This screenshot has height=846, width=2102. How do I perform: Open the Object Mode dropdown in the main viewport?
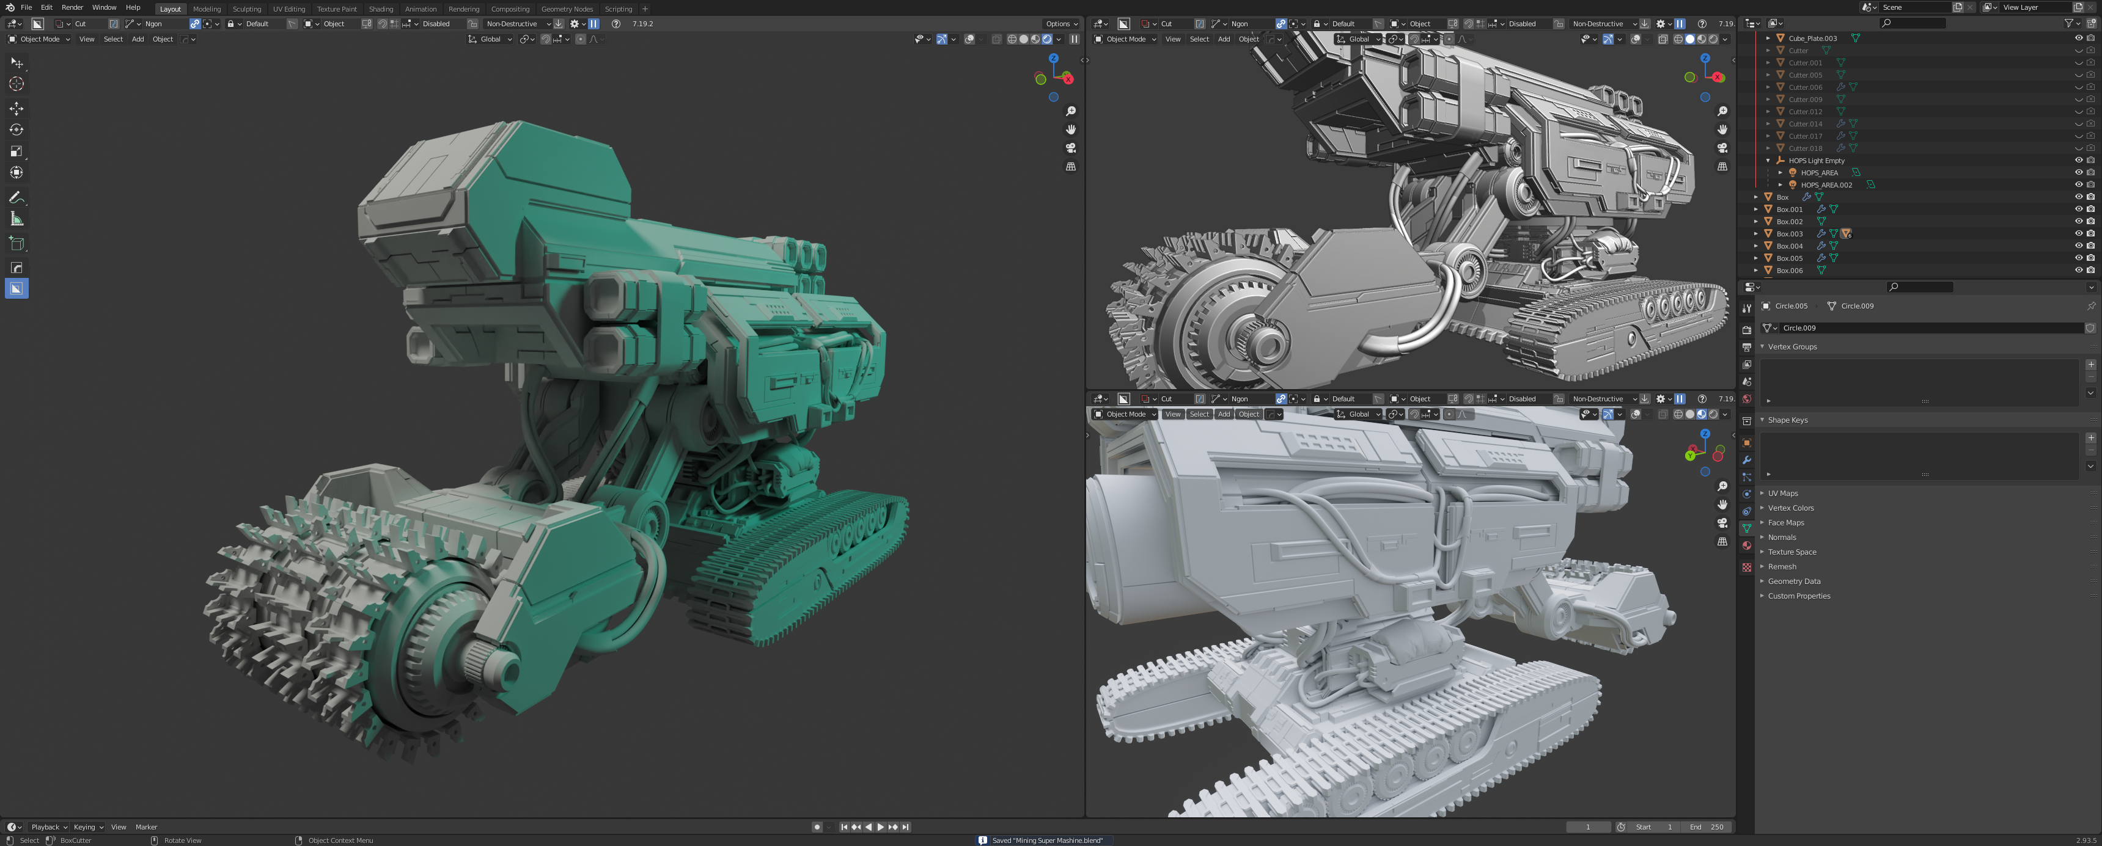(39, 39)
